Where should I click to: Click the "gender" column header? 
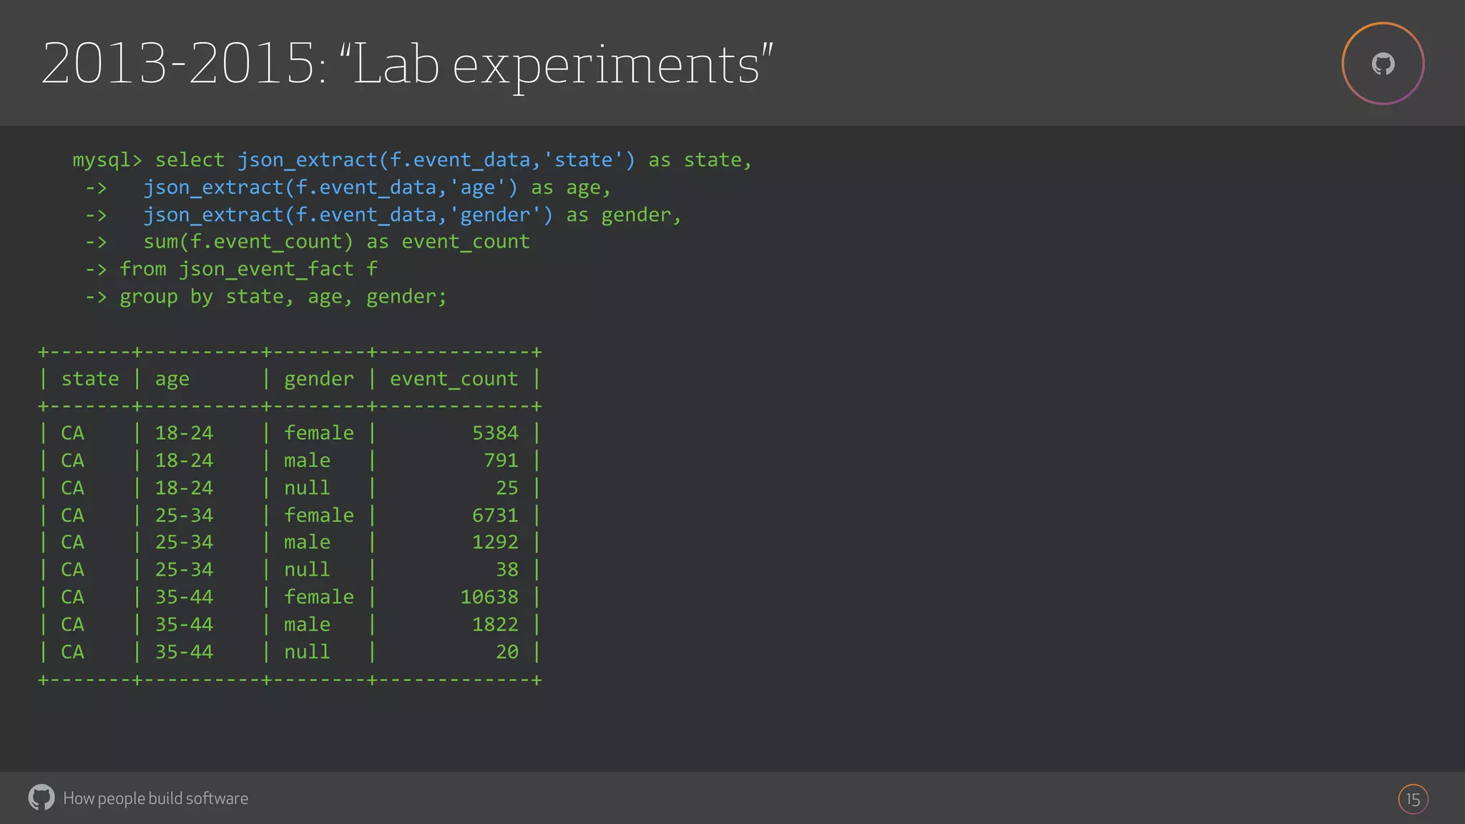tap(319, 379)
